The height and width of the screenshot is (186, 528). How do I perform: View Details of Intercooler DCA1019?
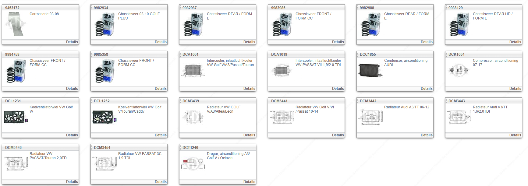(338, 89)
